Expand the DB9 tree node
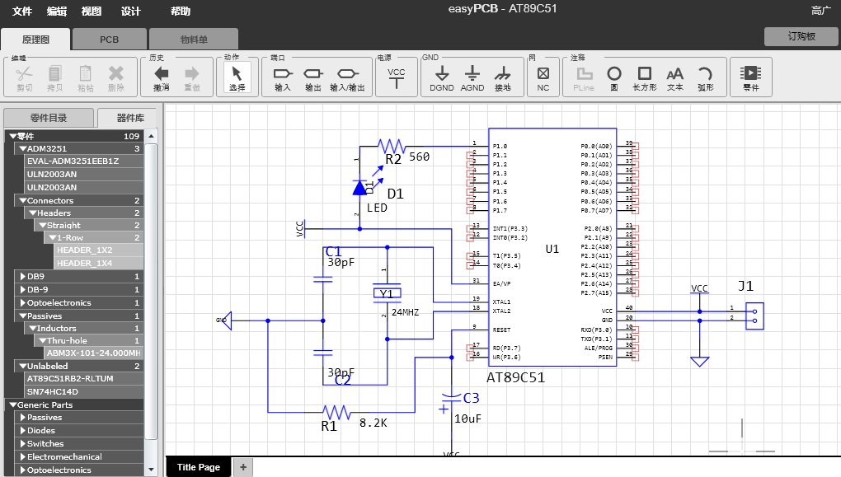The height and width of the screenshot is (477, 841). pos(22,277)
